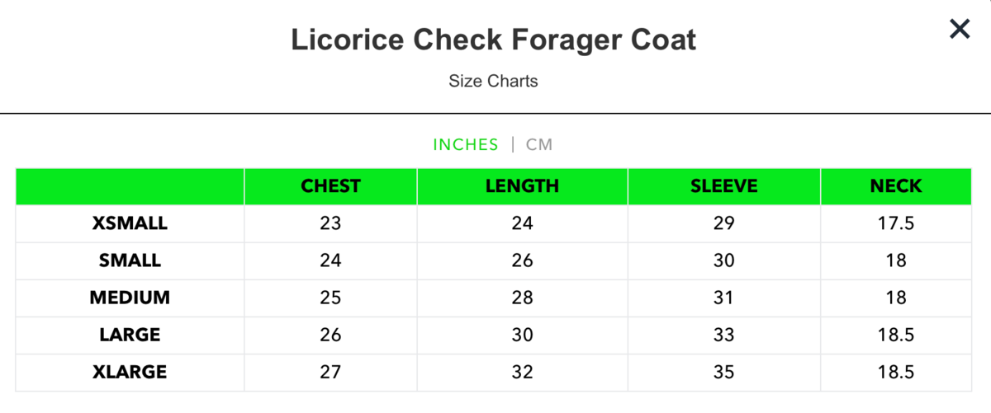Select the XSMALL row label
Viewport: 991px width, 413px height.
(130, 223)
